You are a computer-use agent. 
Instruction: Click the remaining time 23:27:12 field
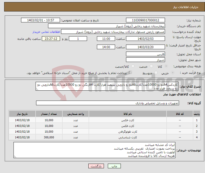pyautogui.click(x=51, y=39)
